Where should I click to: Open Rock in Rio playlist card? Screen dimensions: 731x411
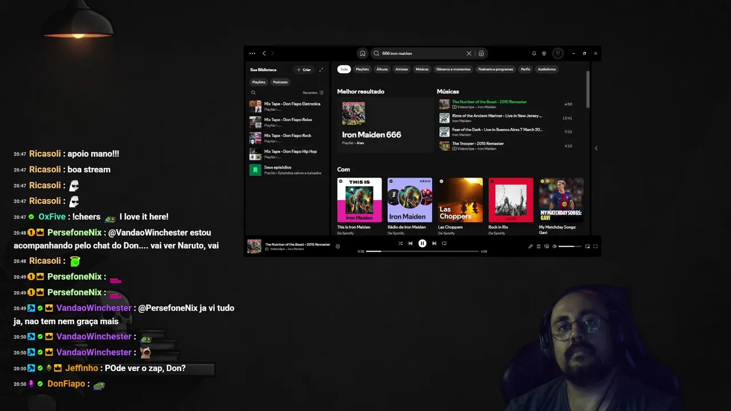[511, 206]
